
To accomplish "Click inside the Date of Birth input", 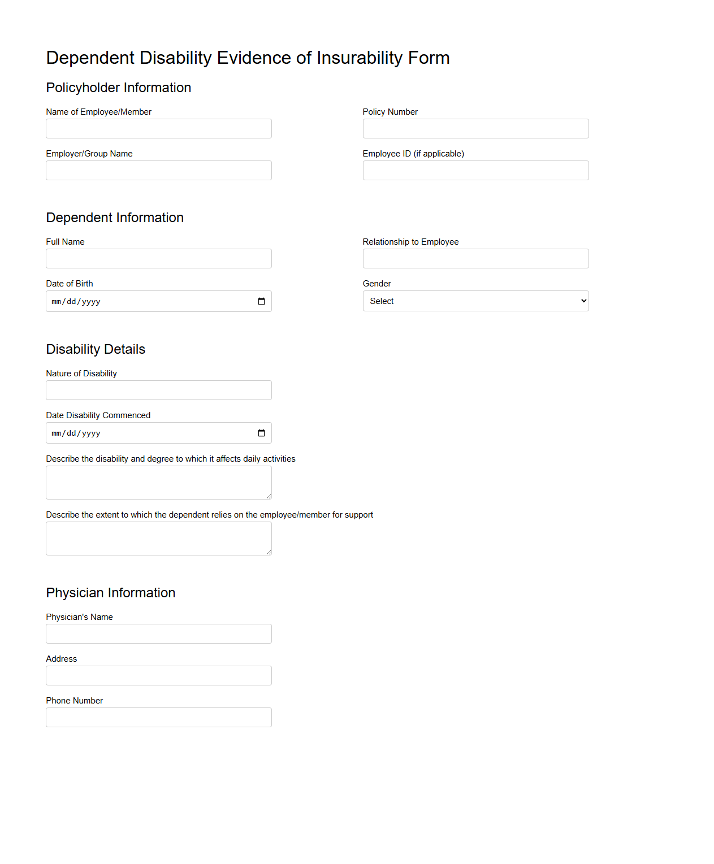I will click(x=141, y=301).
